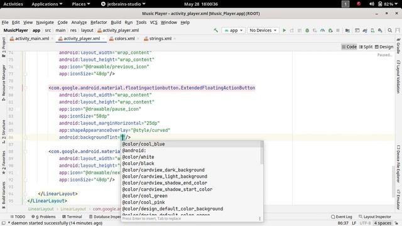This screenshot has height=226, width=402.
Task: Open completion popup options menu
Action: click(259, 218)
